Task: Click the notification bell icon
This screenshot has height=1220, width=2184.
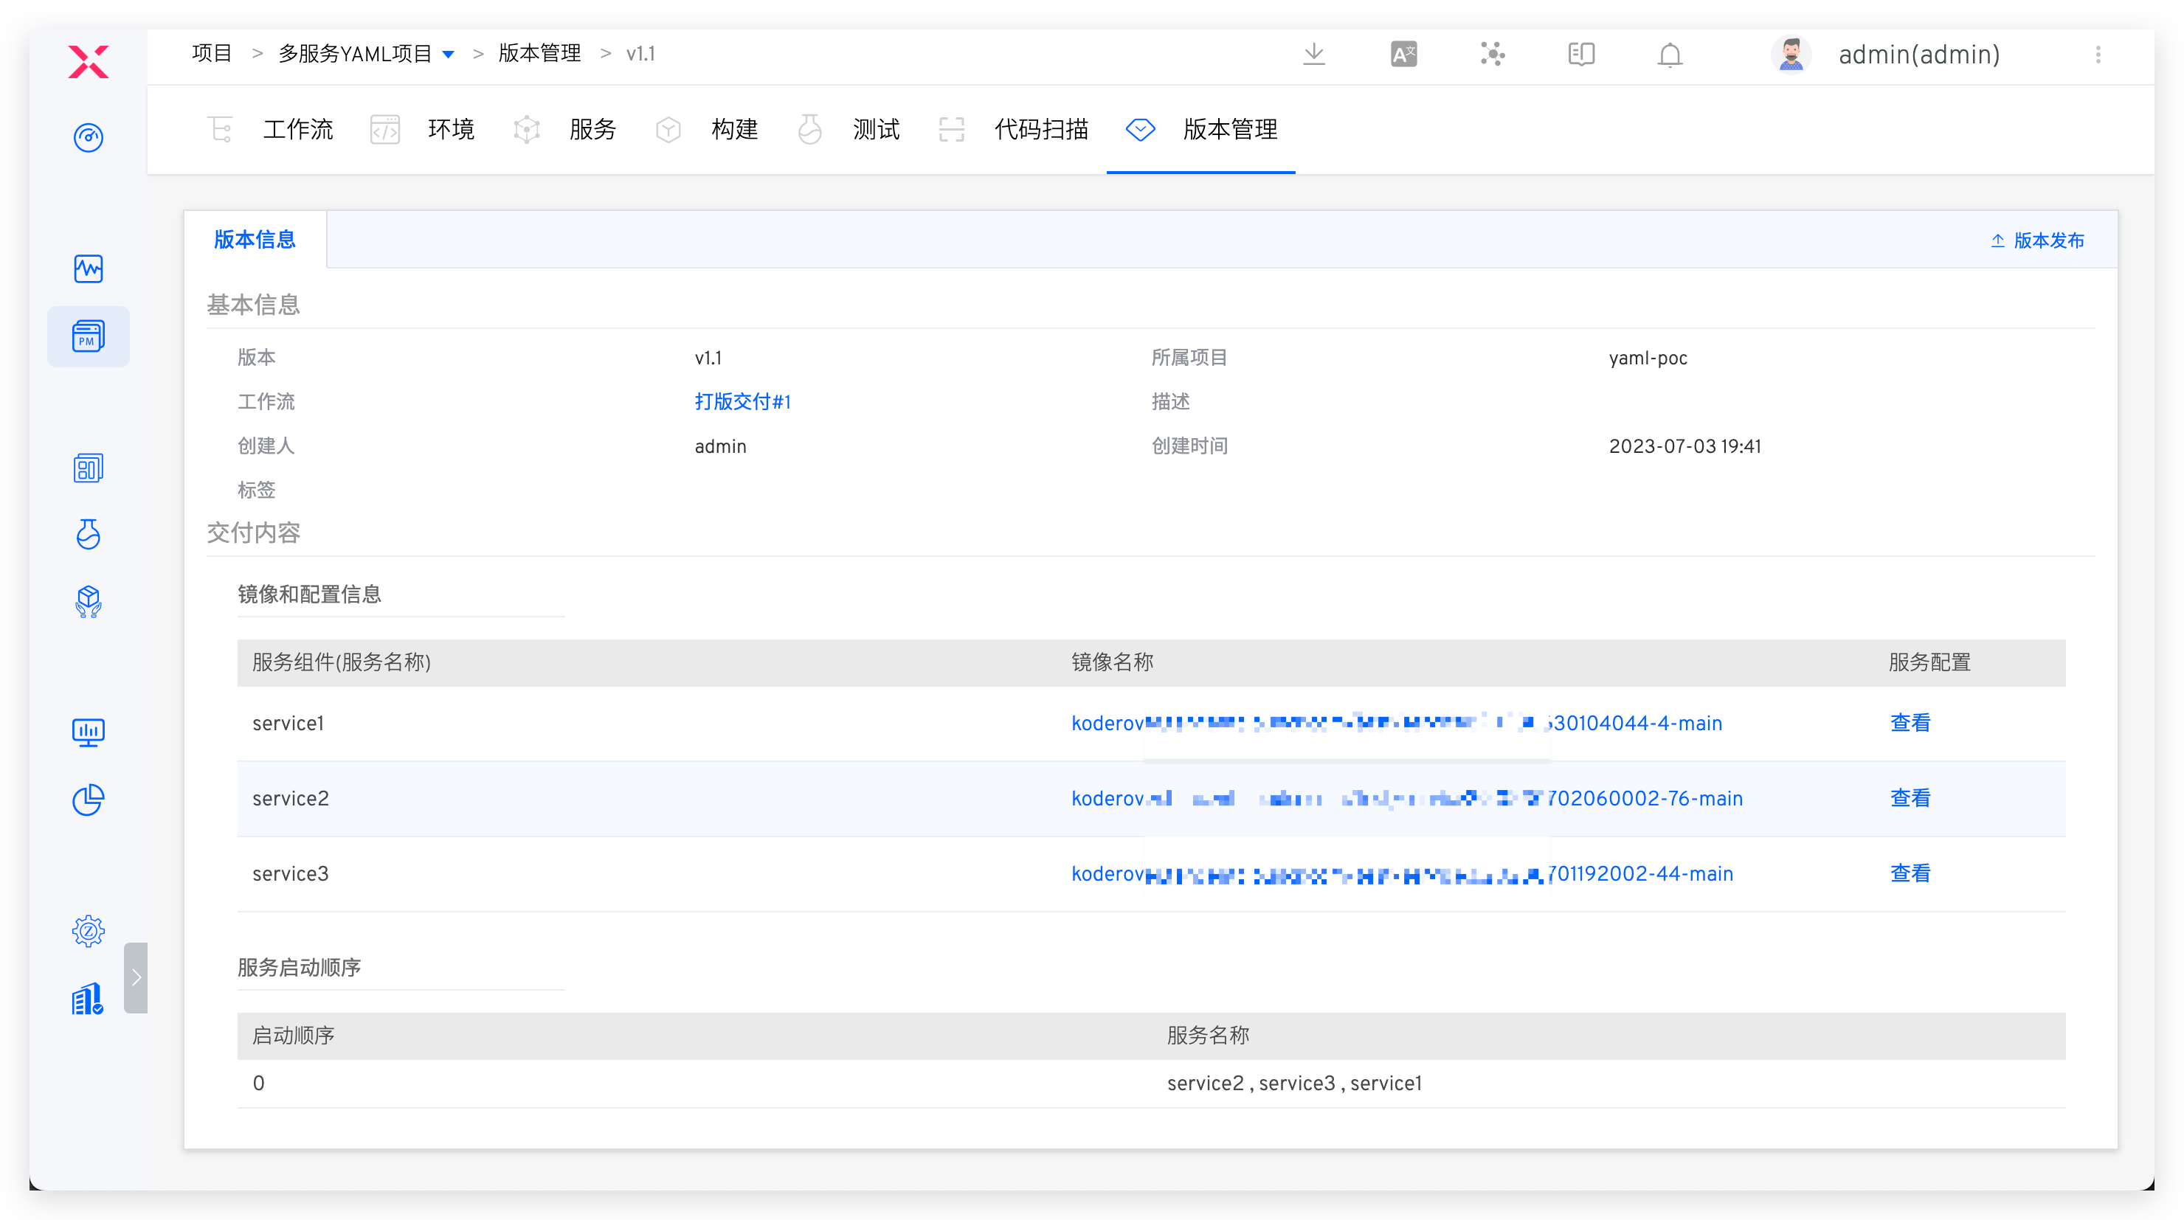Action: point(1670,55)
